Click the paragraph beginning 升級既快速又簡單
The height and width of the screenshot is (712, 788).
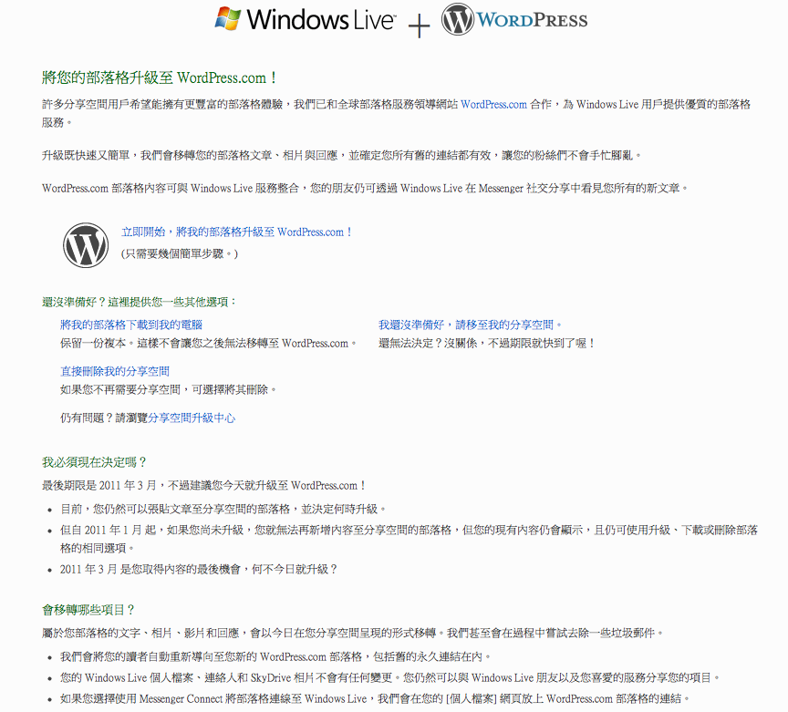pyautogui.click(x=342, y=156)
